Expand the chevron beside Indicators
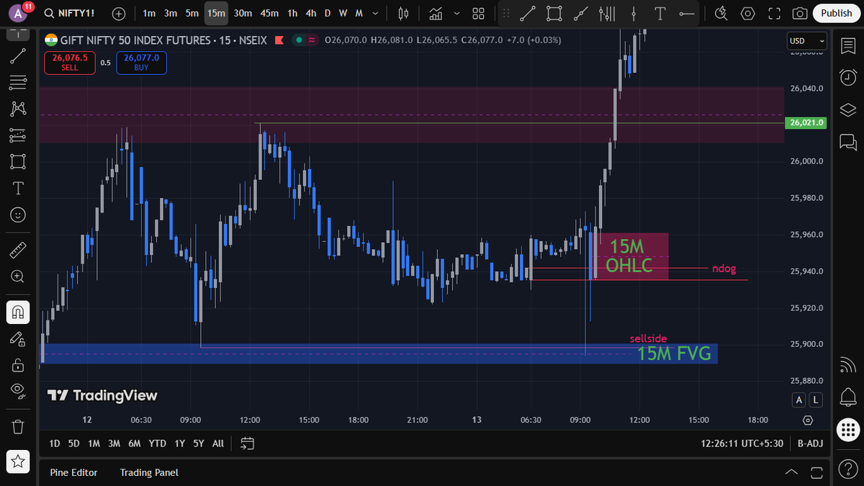Screen dimensions: 864x486 457,14
